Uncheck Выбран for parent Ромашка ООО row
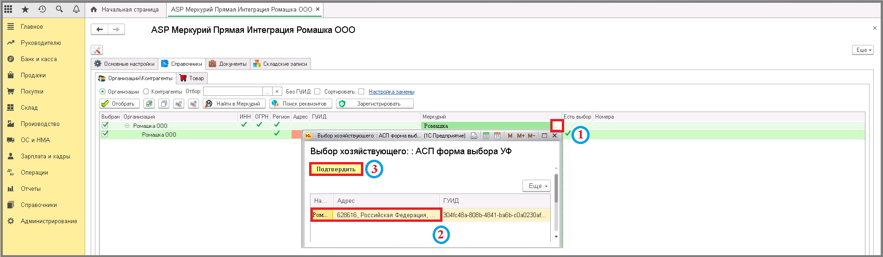The image size is (883, 257). (x=105, y=125)
